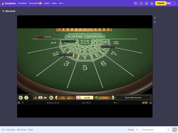Open the My favorites link

(21, 130)
